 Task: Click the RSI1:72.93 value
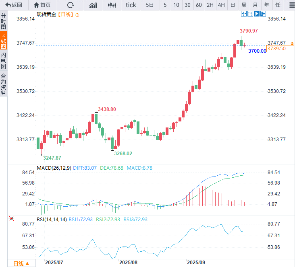pos(81,219)
